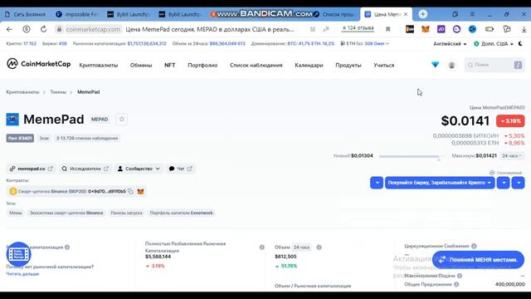Open the 24 часа dropdown beside Объем
Screen dimensions: 531x299
pos(301,248)
